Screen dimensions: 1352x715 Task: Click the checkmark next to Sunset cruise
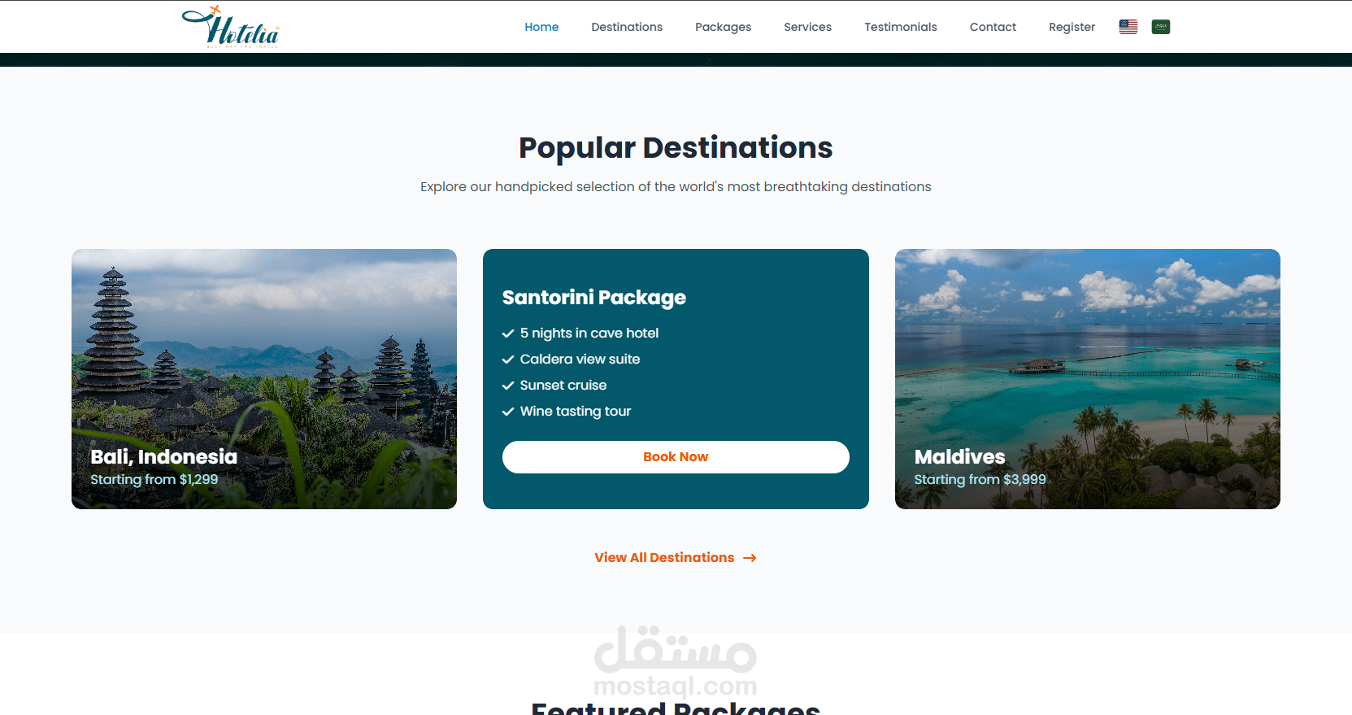508,386
